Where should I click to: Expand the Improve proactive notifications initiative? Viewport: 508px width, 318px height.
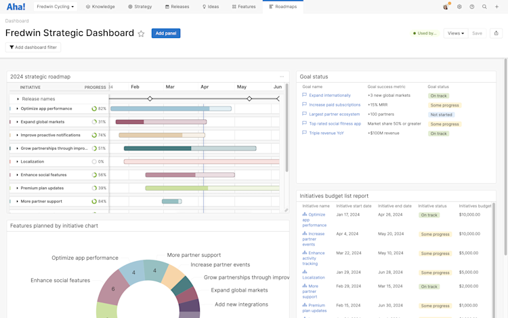[17, 135]
